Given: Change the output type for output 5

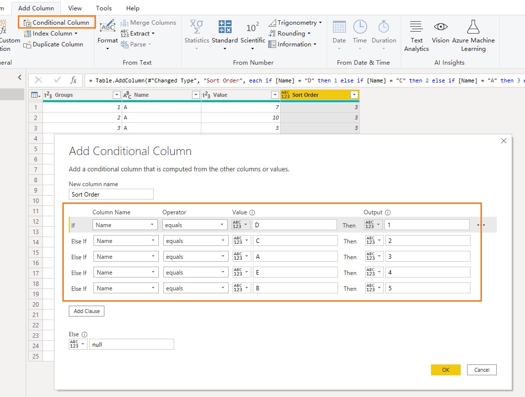Looking at the screenshot, I should click(x=375, y=288).
